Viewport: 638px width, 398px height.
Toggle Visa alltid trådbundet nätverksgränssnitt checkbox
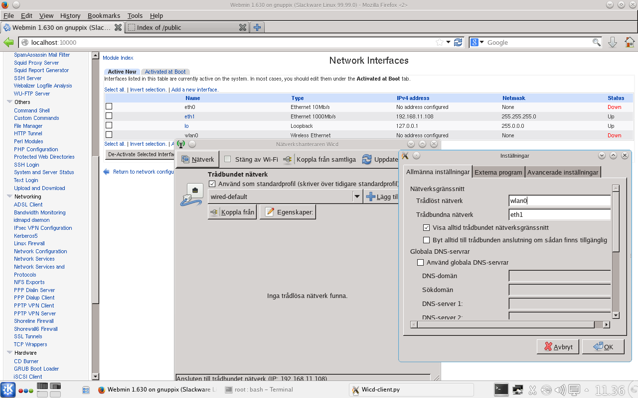426,227
